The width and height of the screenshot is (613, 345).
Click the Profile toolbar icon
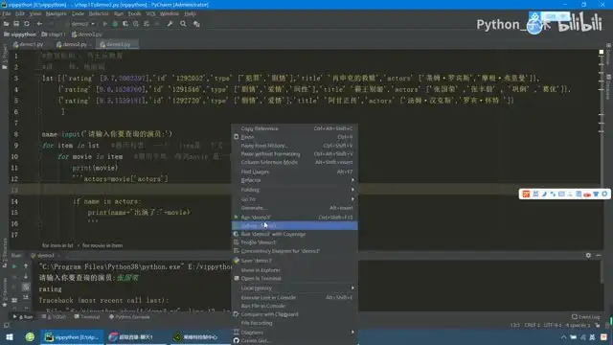point(136,24)
